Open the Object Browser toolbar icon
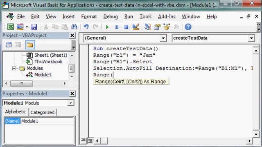262x147 pixels. point(167,27)
